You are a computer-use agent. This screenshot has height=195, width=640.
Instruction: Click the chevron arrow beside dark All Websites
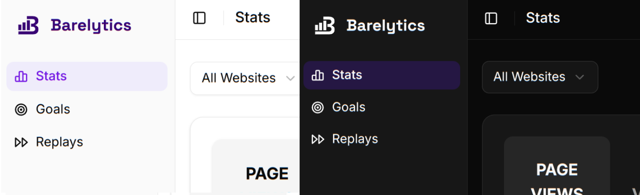point(579,77)
